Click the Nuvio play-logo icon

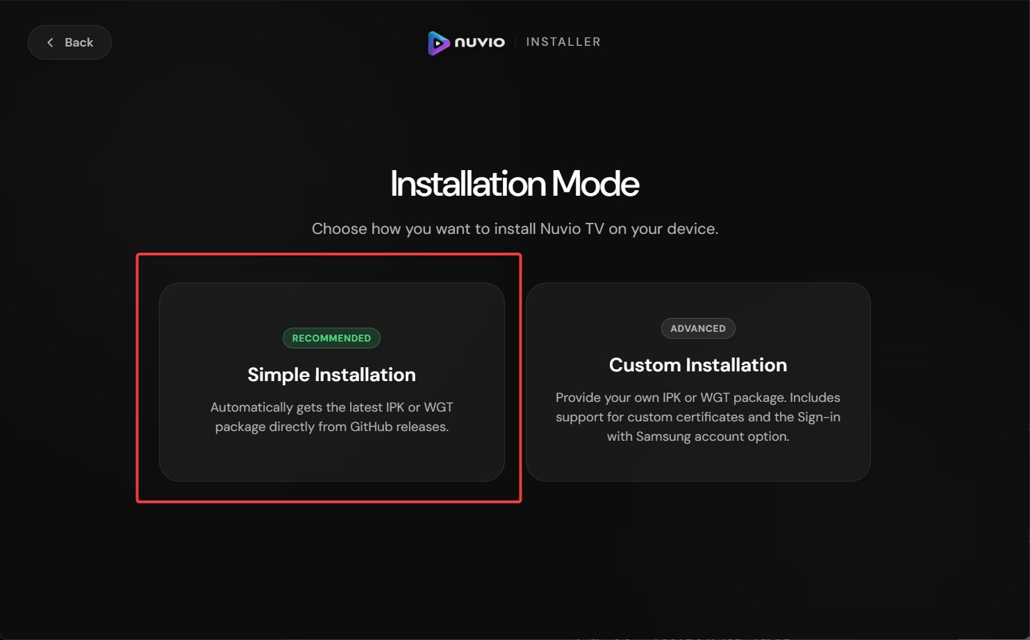click(438, 43)
